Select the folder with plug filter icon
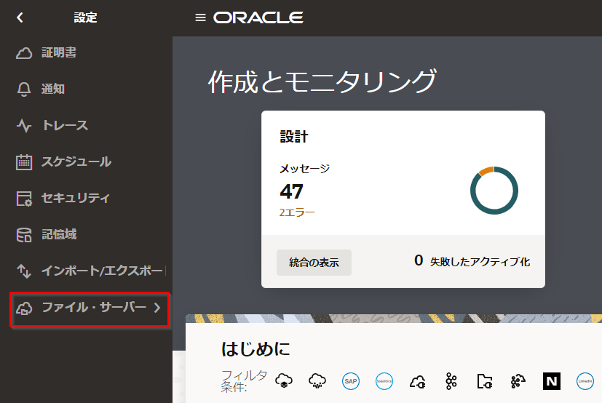 pos(485,380)
